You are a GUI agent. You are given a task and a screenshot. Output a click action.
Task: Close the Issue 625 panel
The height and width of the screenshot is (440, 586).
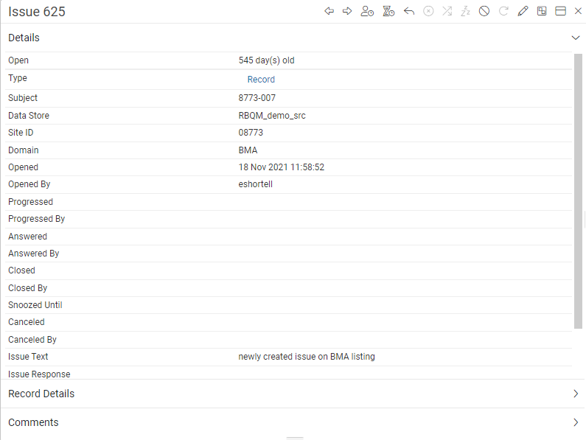[578, 11]
